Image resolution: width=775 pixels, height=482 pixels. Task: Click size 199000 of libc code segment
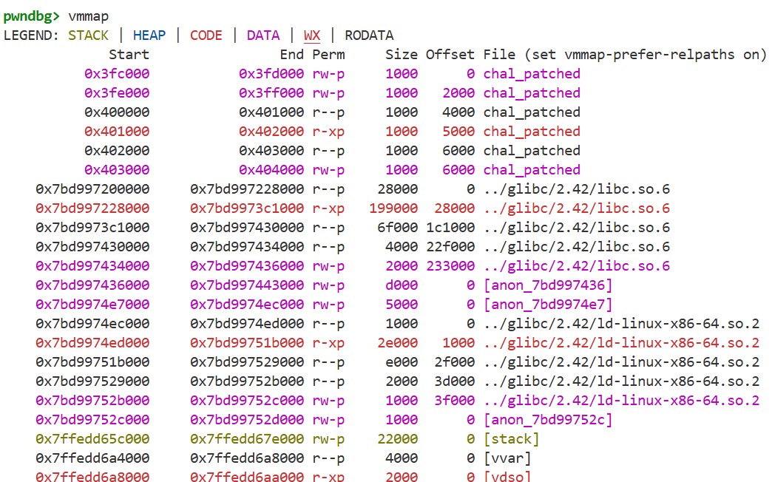point(393,208)
